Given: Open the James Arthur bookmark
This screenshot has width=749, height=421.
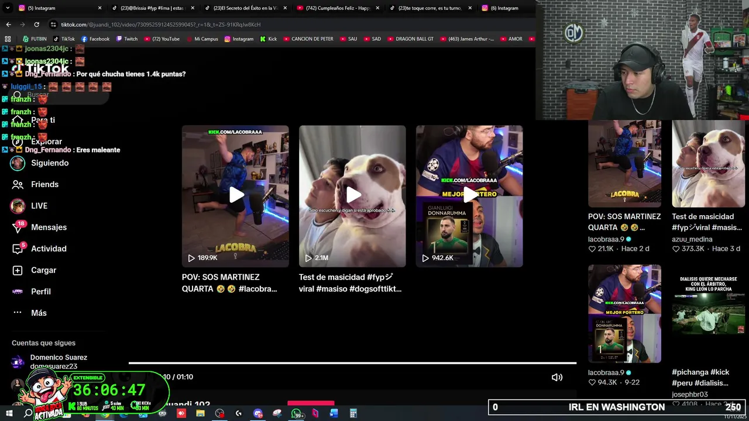Looking at the screenshot, I should [466, 39].
